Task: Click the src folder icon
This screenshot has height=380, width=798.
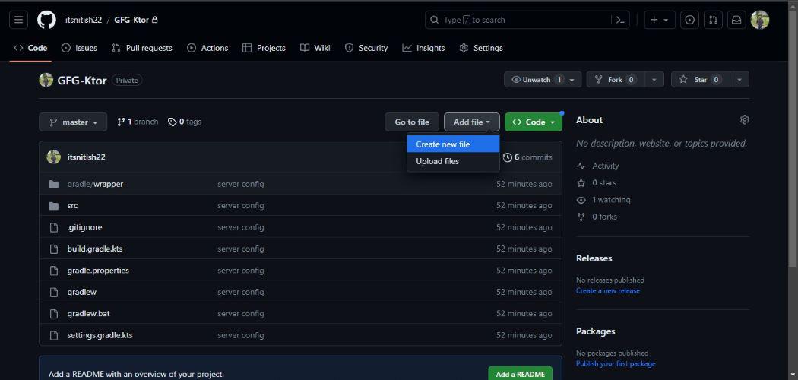Action: coord(54,205)
